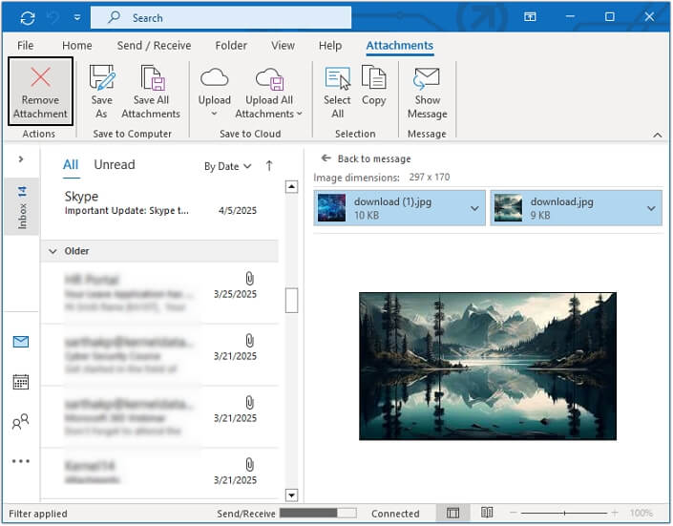The height and width of the screenshot is (526, 673).
Task: Open download (1).jpg dropdown arrow
Action: pos(474,208)
